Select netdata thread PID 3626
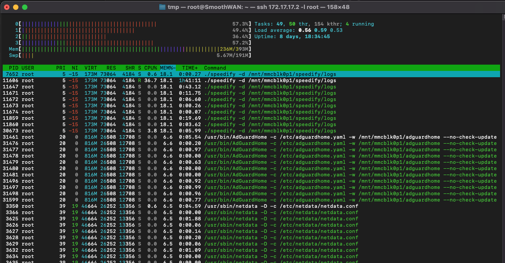505x263 pixels. click(251, 225)
